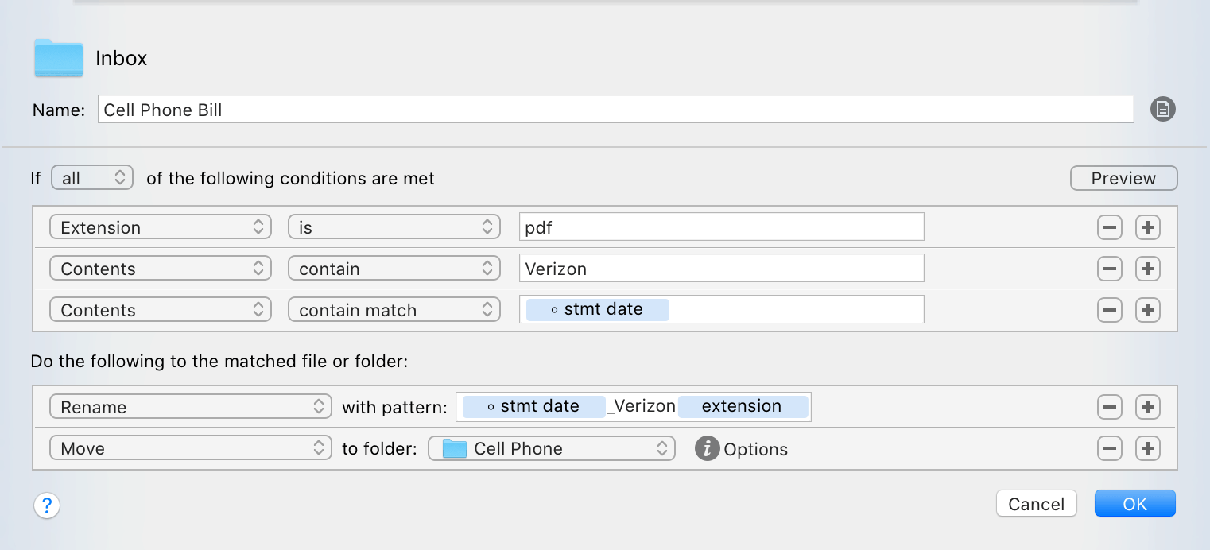This screenshot has width=1210, height=550.
Task: Select the extension token in the rename pattern
Action: click(x=743, y=406)
